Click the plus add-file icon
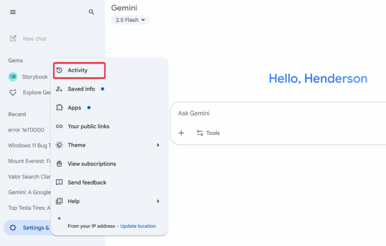This screenshot has height=246, width=386. point(181,133)
